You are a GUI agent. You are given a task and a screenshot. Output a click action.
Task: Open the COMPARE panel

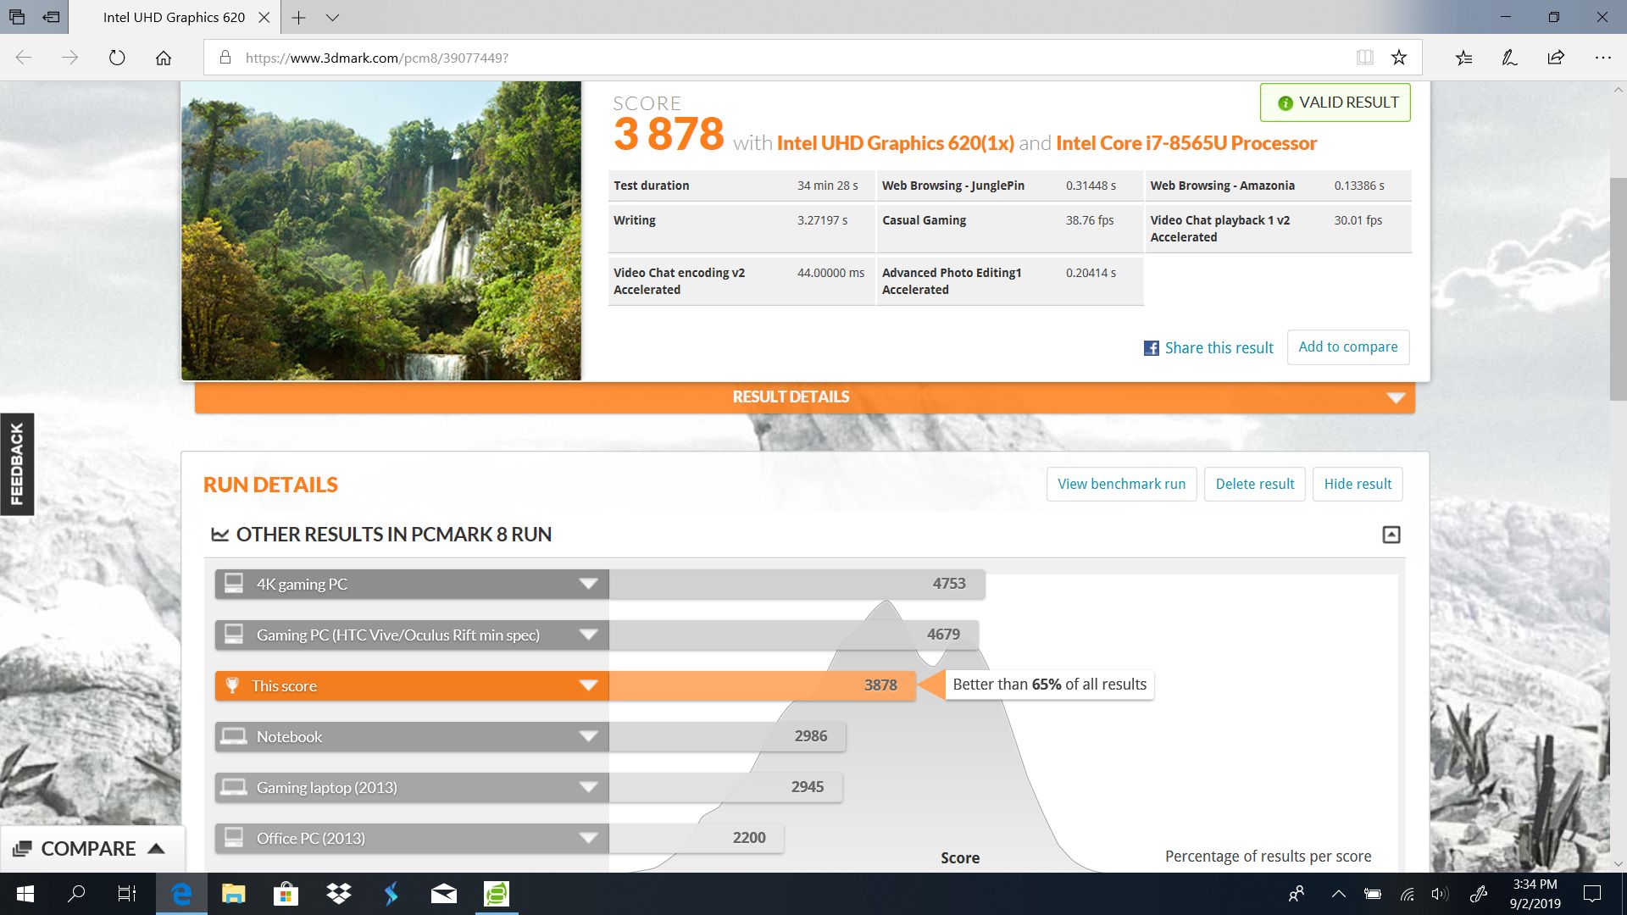pos(92,849)
